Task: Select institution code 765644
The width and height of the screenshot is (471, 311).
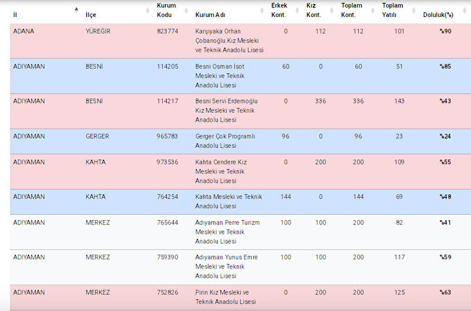Action: pos(167,223)
